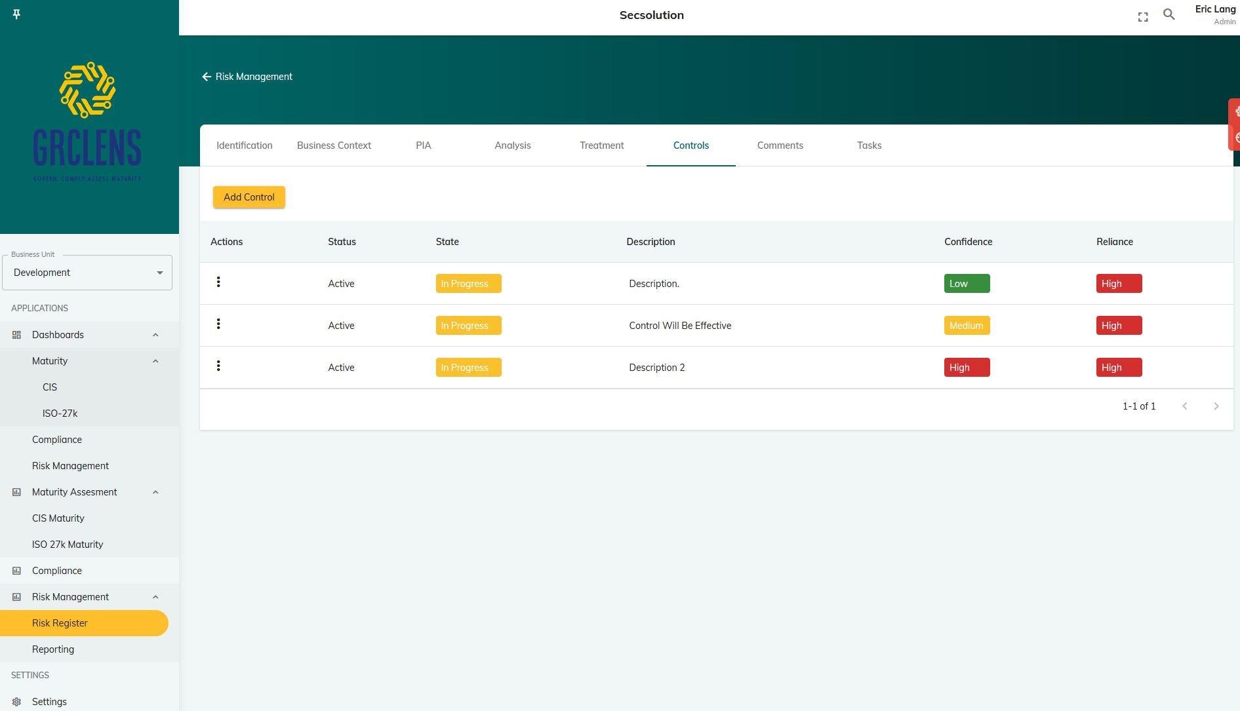This screenshot has width=1240, height=711.
Task: Click the Dashboards grid icon in sidebar
Action: [x=17, y=335]
